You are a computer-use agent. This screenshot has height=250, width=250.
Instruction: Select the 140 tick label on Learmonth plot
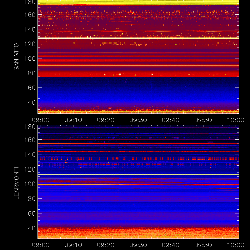click(x=30, y=154)
